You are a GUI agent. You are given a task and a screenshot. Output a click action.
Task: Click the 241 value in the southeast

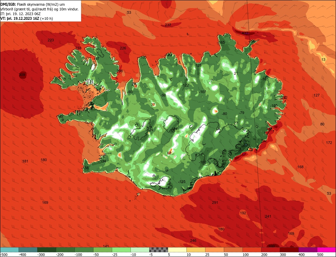click(x=268, y=216)
